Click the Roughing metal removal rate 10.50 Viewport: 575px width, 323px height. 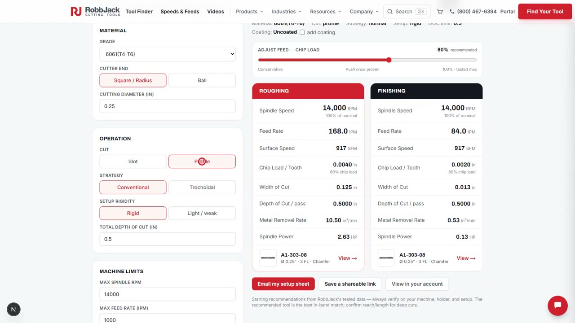coord(333,220)
